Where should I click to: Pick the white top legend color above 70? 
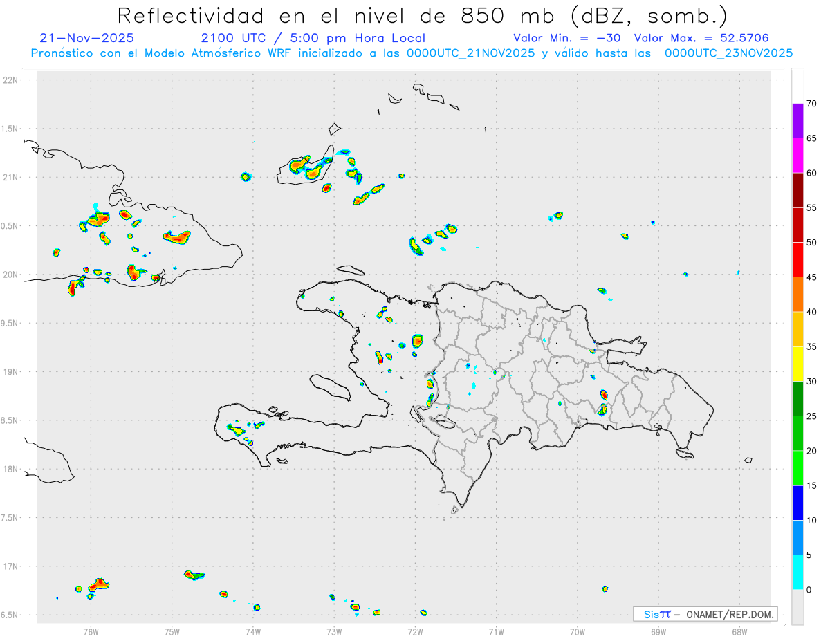[x=797, y=86]
